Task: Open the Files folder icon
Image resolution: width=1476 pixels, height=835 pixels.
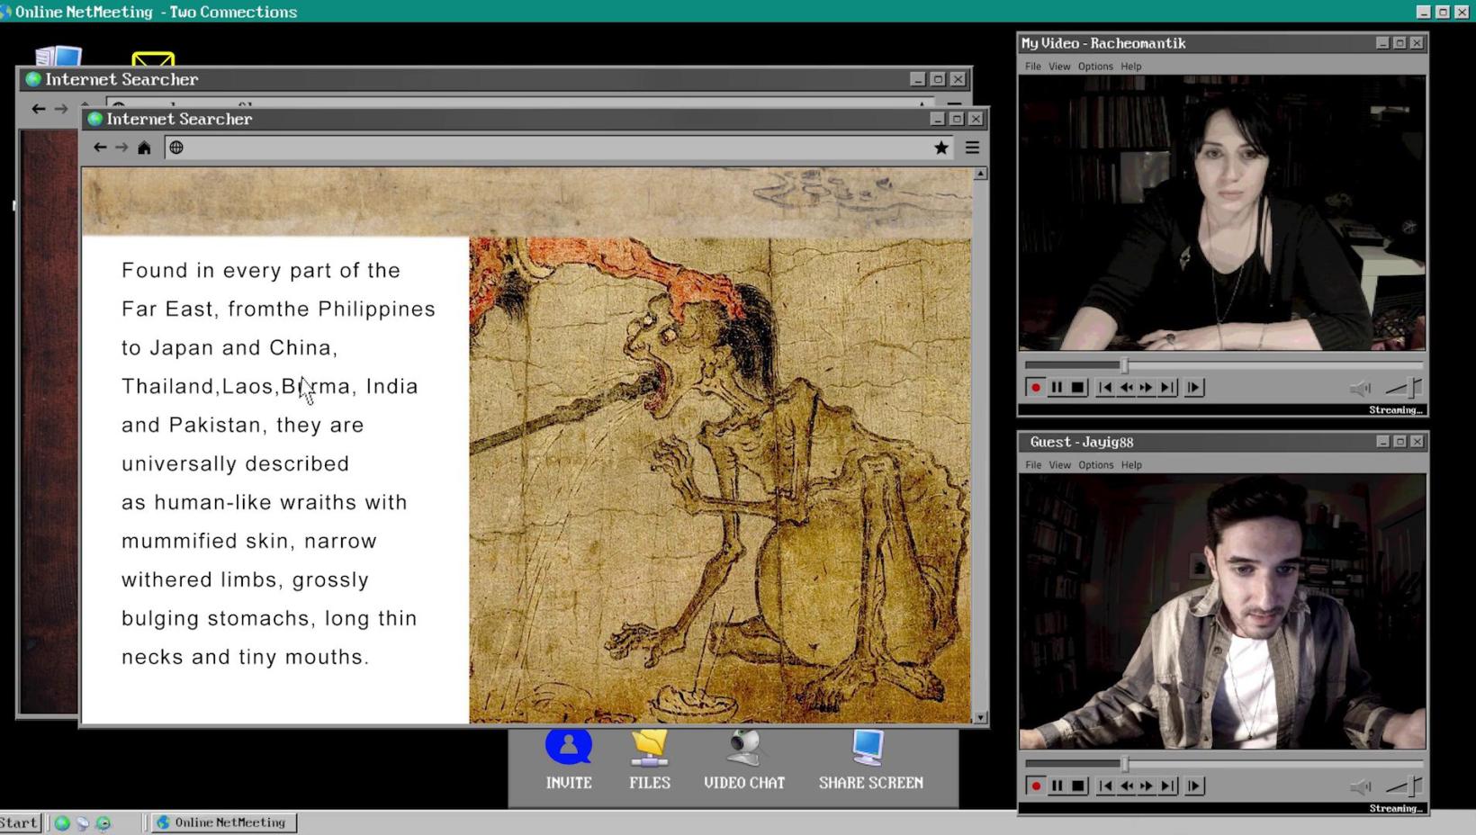Action: (x=649, y=749)
